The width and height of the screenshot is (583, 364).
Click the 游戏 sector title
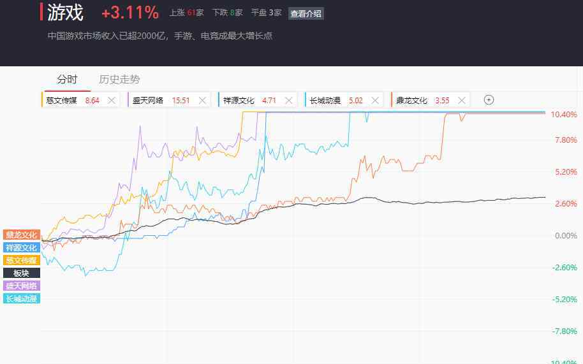[65, 13]
